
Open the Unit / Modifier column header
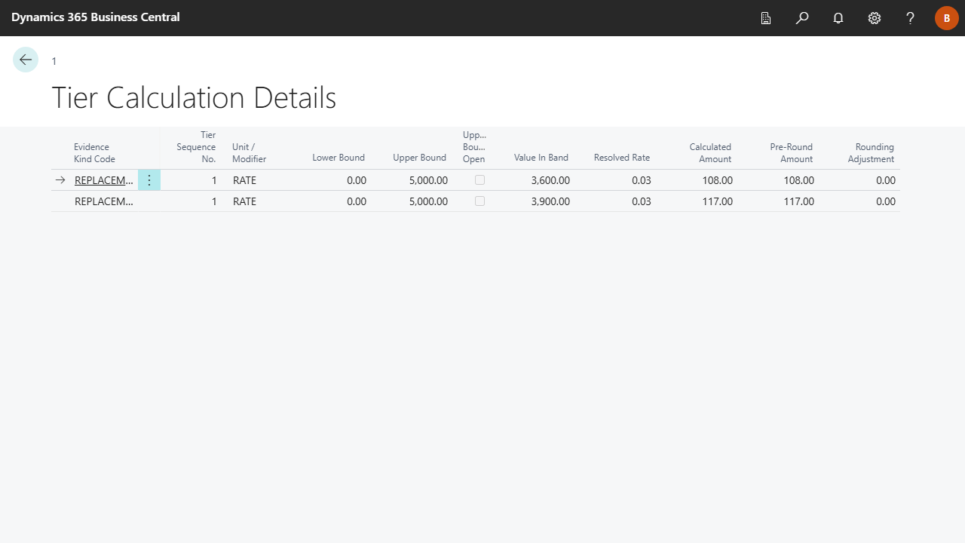(249, 153)
